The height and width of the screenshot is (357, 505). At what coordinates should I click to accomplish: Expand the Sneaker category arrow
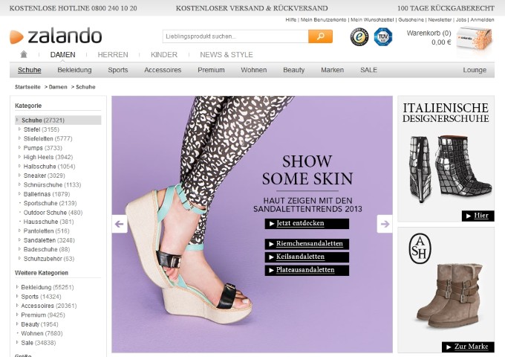(x=20, y=176)
